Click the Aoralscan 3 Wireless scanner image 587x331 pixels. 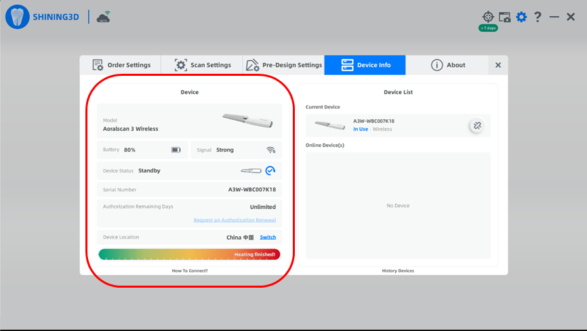pos(248,120)
